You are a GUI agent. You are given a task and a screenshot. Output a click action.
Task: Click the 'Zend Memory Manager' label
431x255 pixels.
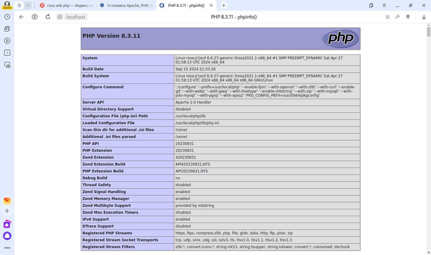106,199
